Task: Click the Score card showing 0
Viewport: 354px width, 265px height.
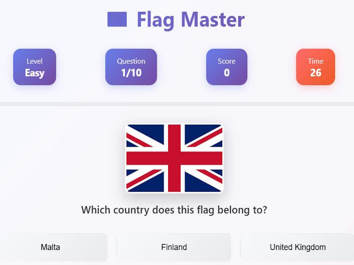Action: (227, 67)
